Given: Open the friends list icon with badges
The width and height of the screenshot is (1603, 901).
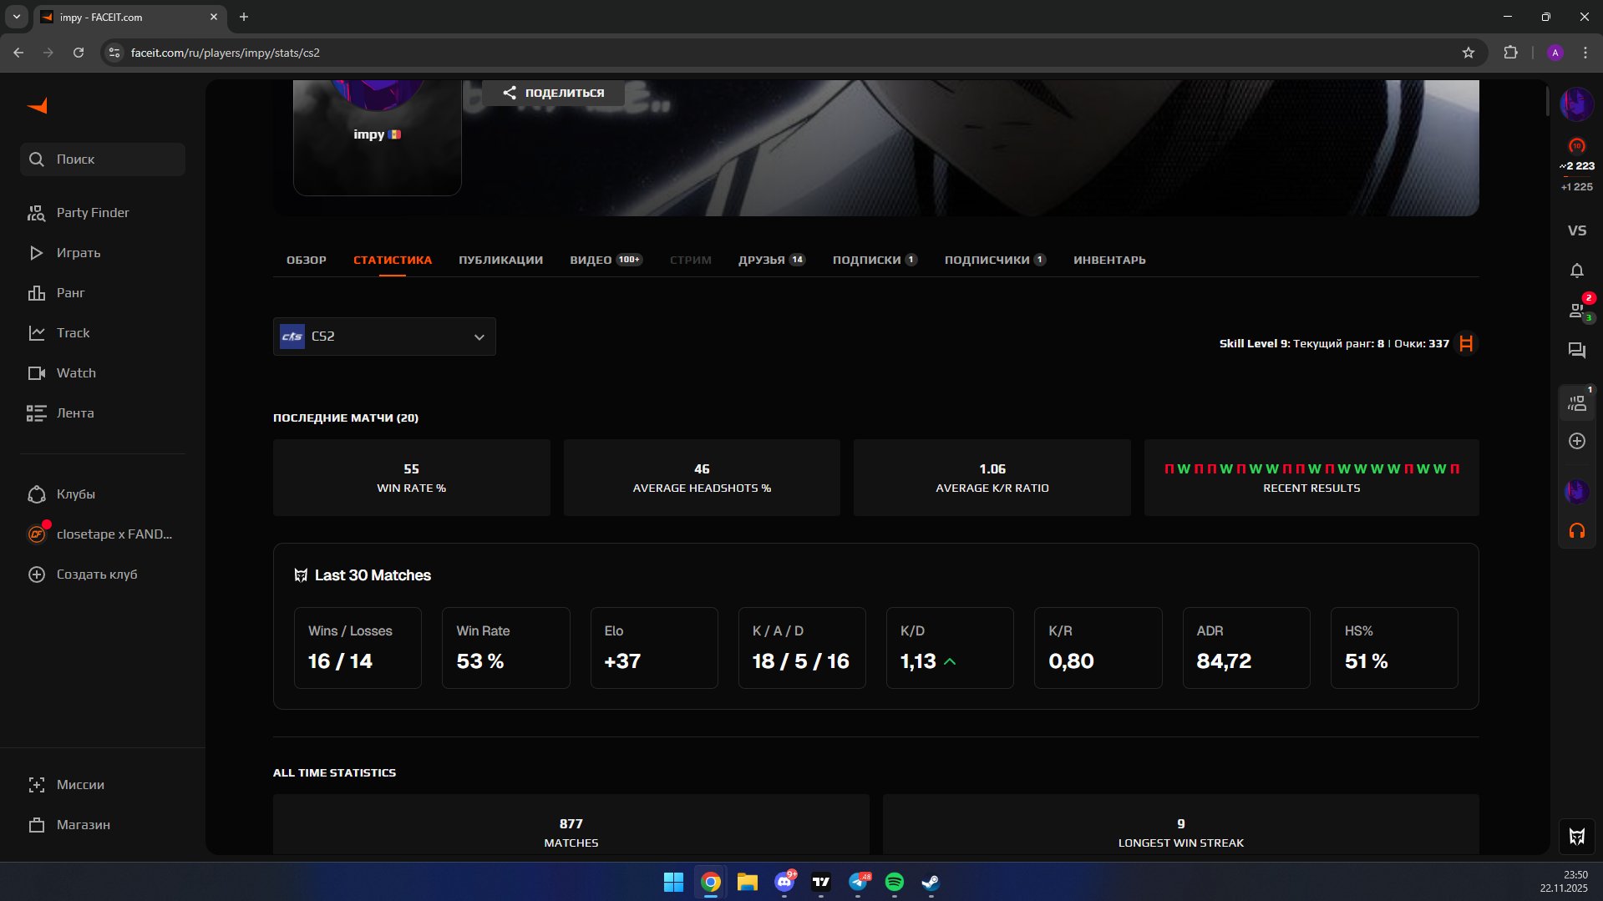Looking at the screenshot, I should coord(1577,310).
